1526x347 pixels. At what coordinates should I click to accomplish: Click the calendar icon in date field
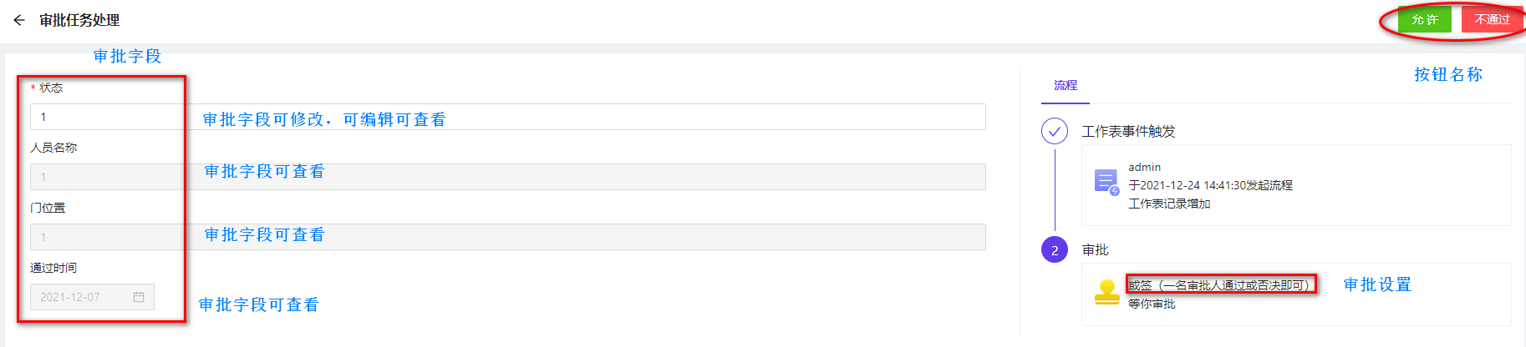point(139,297)
